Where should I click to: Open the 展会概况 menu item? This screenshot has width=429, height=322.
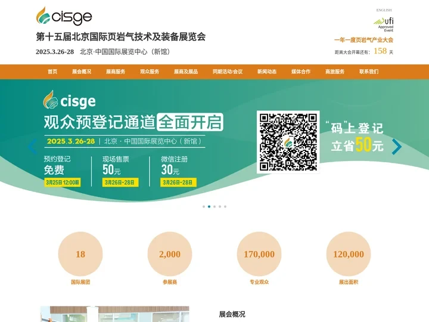[x=82, y=72]
